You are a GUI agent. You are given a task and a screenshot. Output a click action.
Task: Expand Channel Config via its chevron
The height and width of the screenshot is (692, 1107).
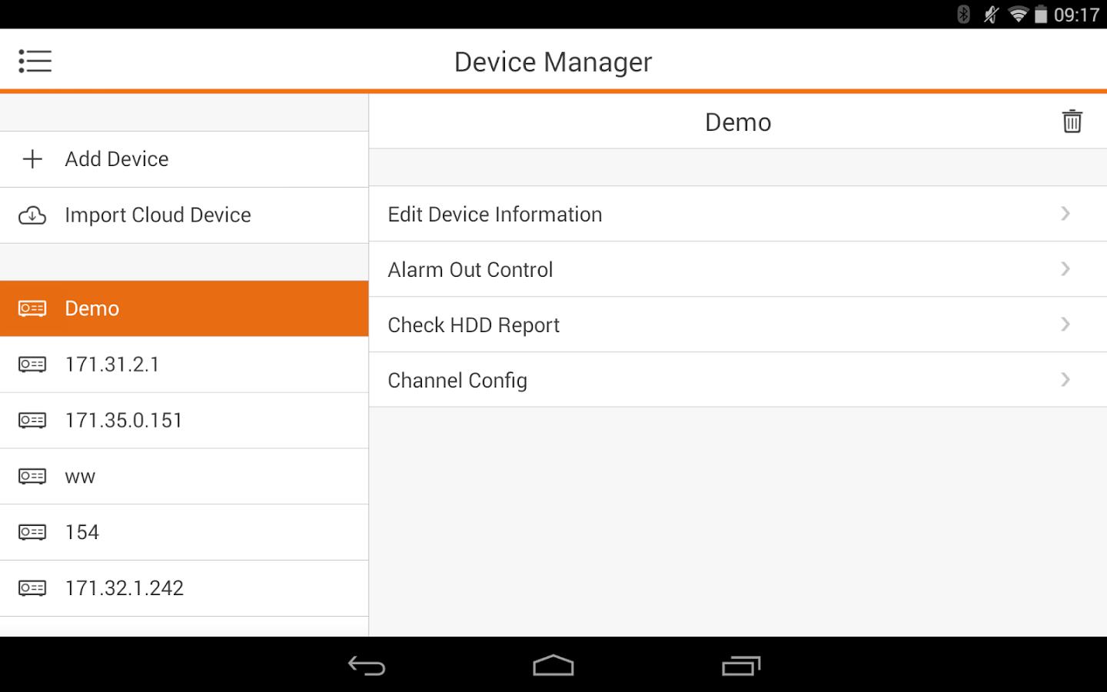click(x=1065, y=380)
